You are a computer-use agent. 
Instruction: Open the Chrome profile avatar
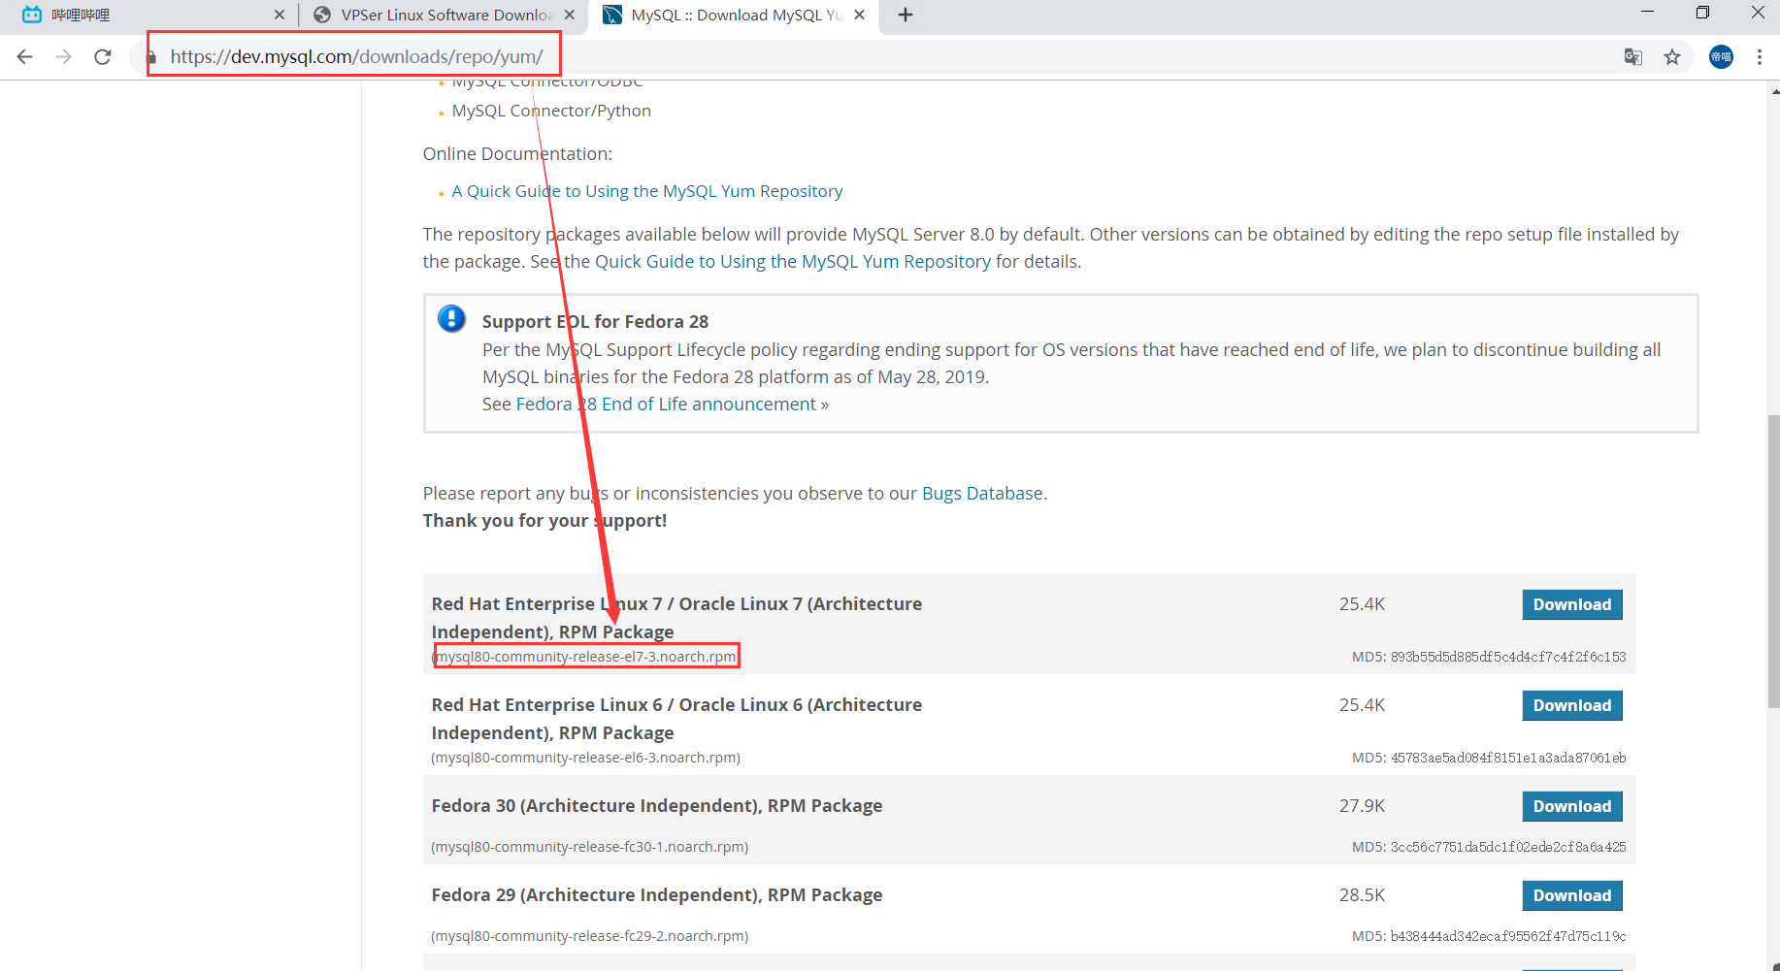pyautogui.click(x=1721, y=57)
